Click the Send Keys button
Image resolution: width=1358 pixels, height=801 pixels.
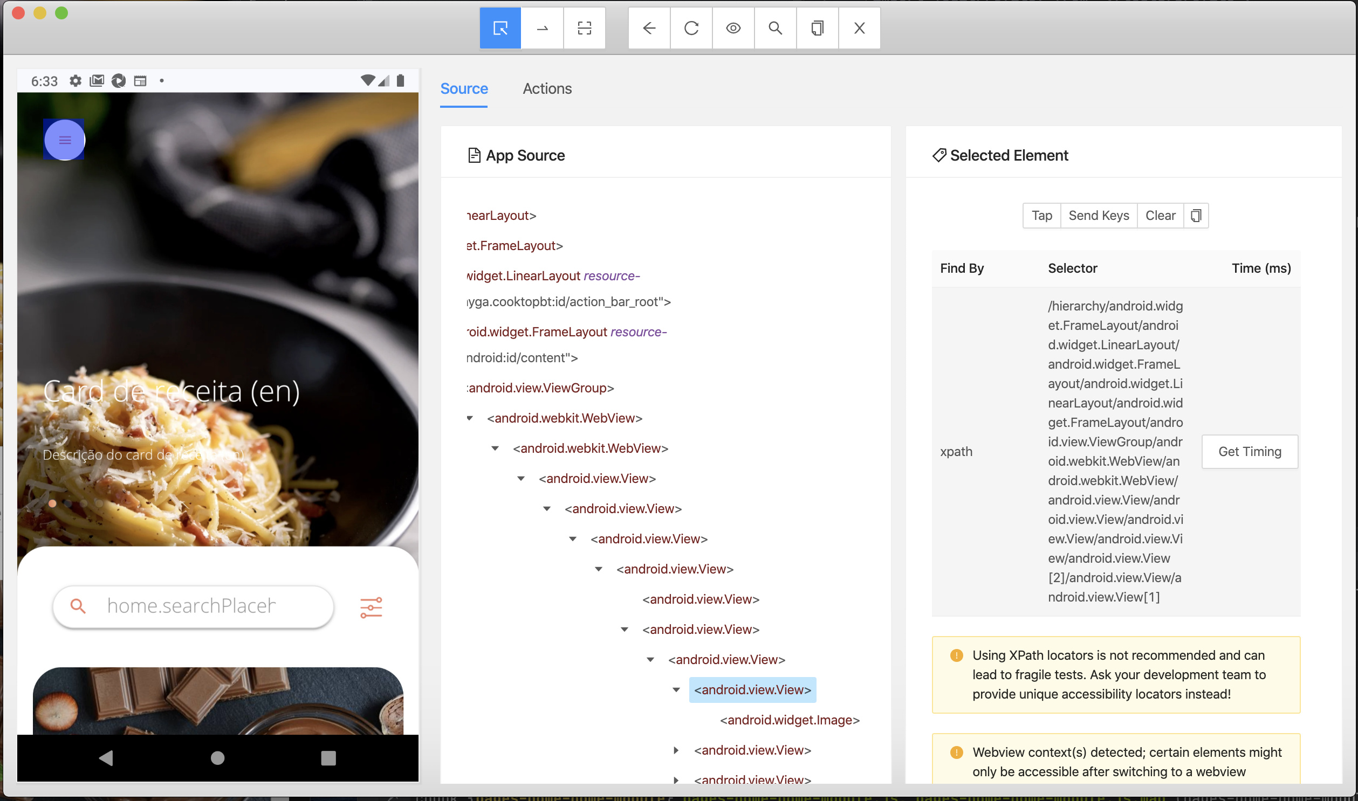[1098, 216]
